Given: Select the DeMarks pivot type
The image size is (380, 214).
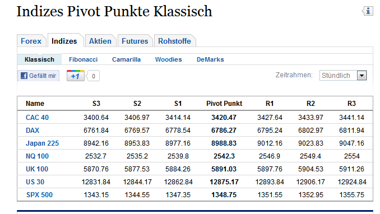Looking at the screenshot, I should [210, 59].
